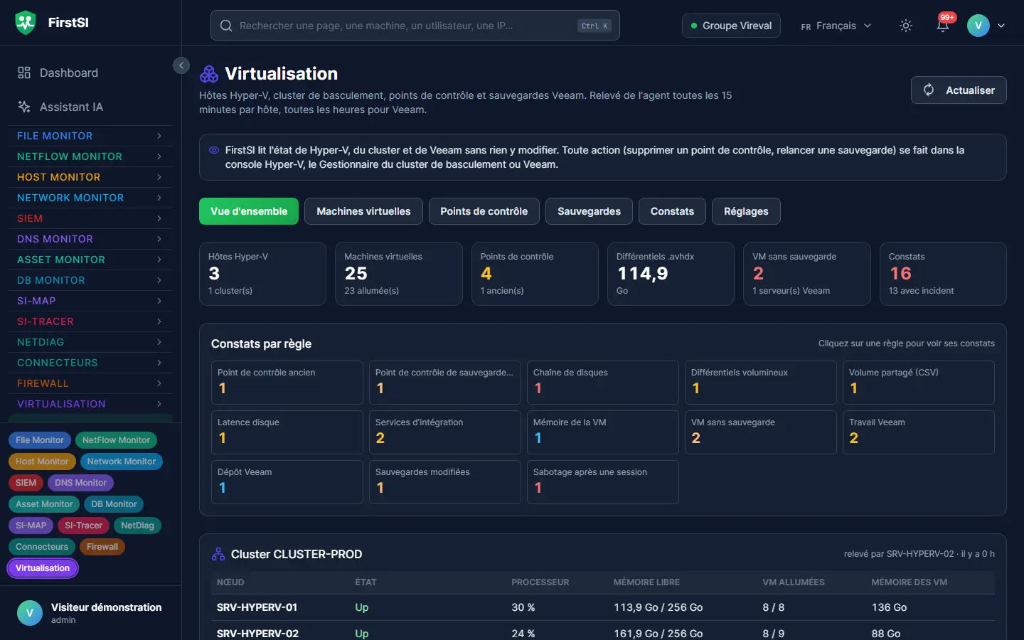Open the Réglages tab

746,211
